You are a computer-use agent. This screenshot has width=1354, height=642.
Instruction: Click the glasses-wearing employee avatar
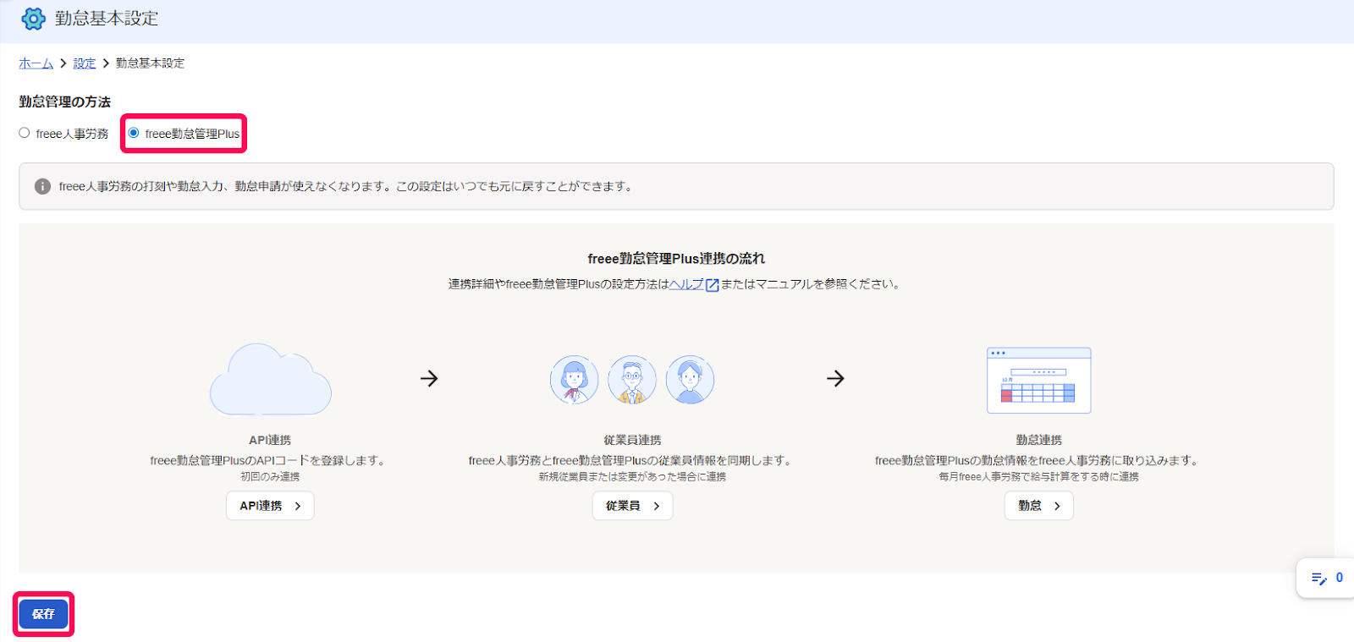(632, 380)
